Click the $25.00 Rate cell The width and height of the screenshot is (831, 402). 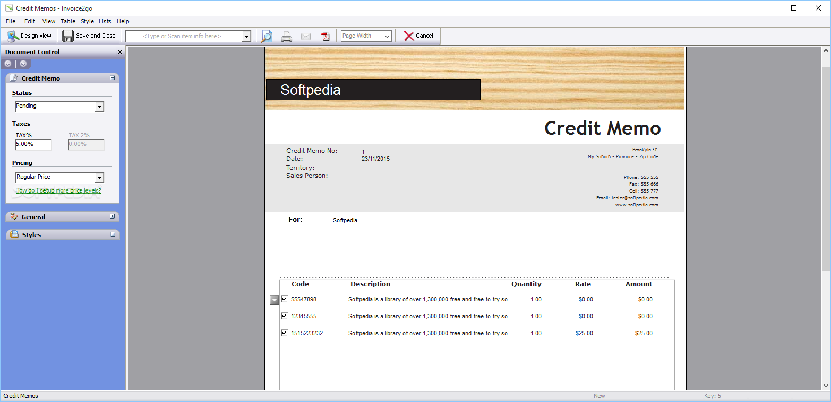coord(584,333)
